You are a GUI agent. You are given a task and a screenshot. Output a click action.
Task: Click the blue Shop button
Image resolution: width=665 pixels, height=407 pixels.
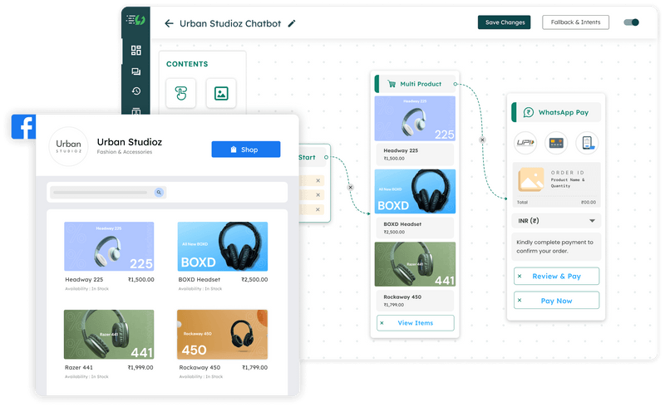(x=245, y=150)
